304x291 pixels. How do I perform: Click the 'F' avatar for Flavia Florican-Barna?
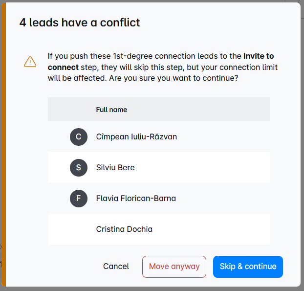[x=79, y=199]
